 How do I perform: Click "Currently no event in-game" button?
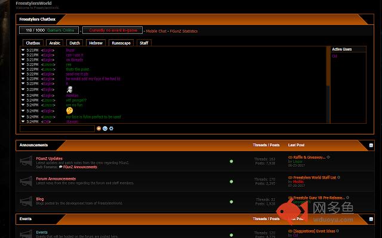tap(113, 30)
